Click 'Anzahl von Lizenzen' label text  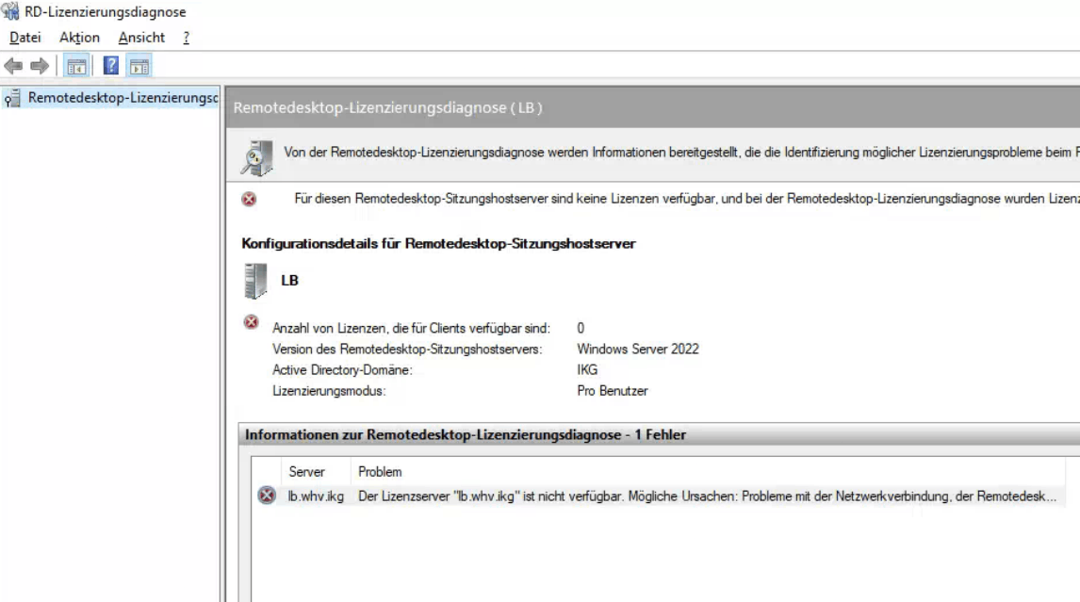click(411, 329)
